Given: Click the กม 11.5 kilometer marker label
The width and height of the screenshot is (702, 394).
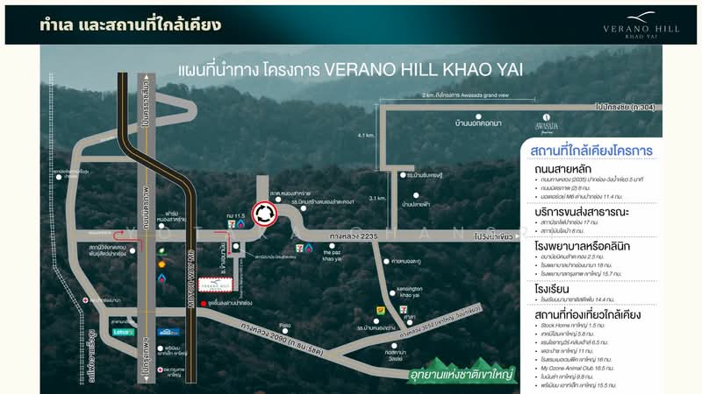Looking at the screenshot, I should coord(235,215).
